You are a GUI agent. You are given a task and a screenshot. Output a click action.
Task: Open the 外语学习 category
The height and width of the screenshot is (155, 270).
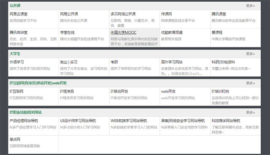click(17, 62)
